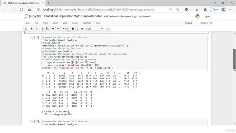
Task: Click the zoom magnifier in address bar
Action: pos(171,9)
